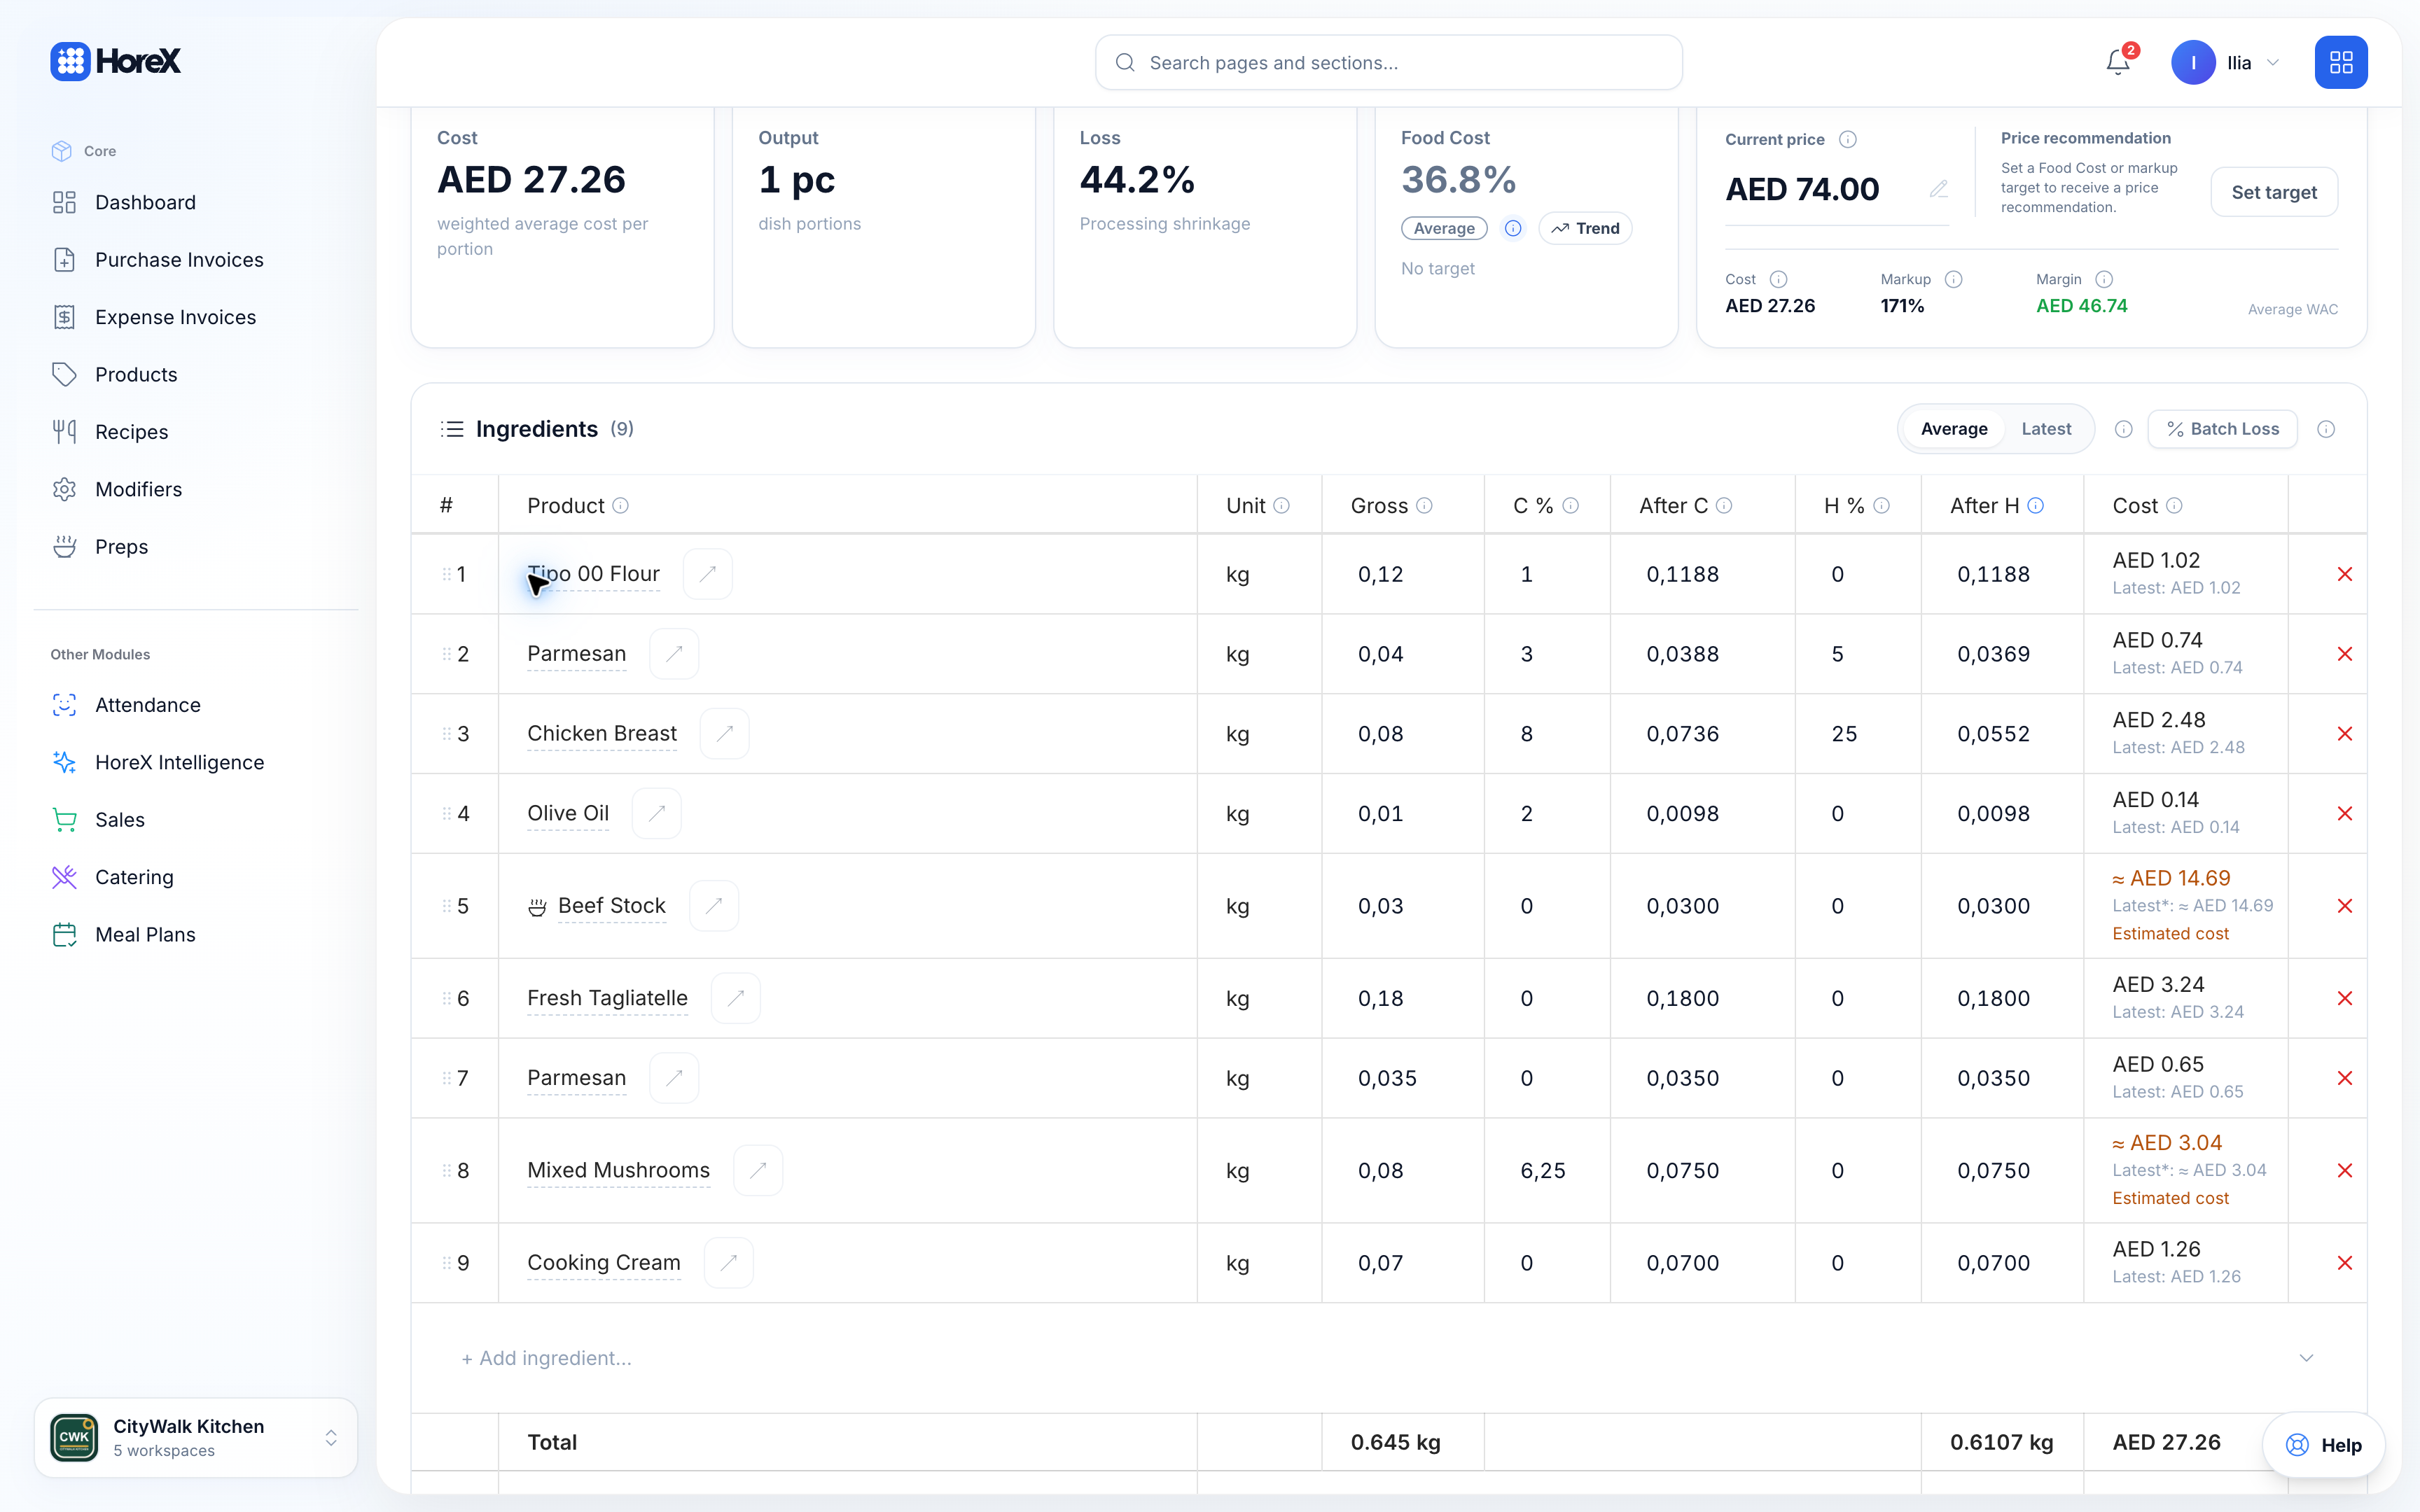Open the apps grid button
This screenshot has height=1512, width=2420.
[x=2340, y=62]
